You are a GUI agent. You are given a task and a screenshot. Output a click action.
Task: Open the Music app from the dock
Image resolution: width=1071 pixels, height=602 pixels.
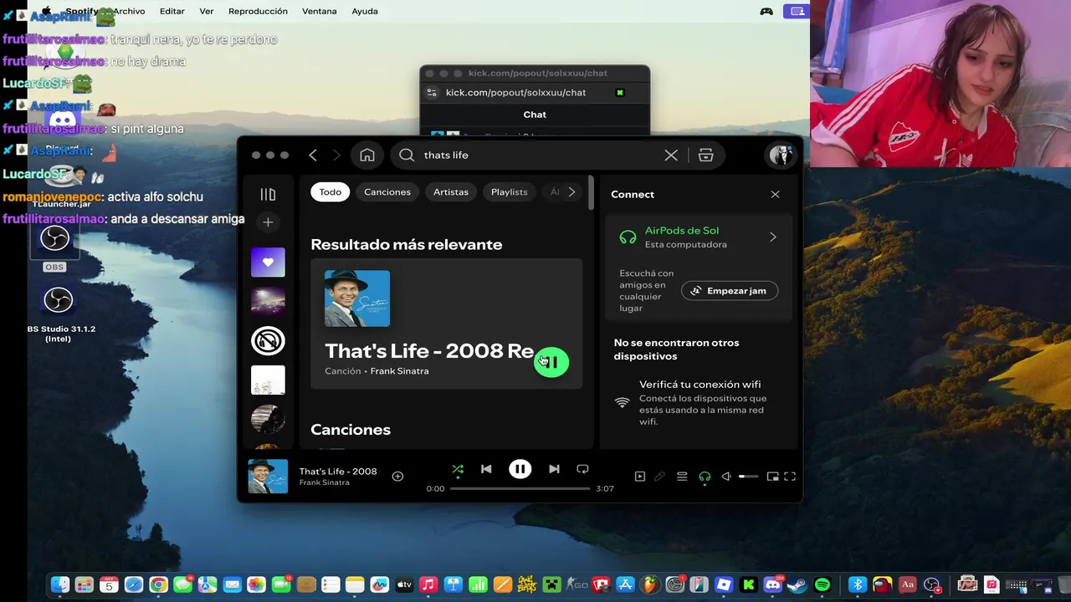tap(428, 585)
